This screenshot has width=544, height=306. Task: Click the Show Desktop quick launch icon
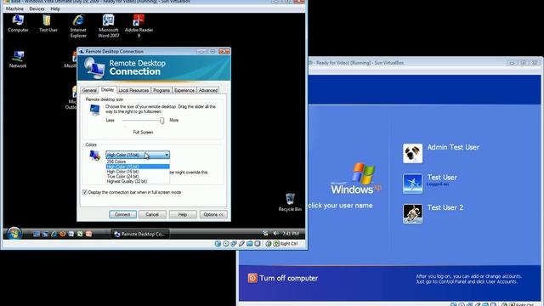point(37,235)
